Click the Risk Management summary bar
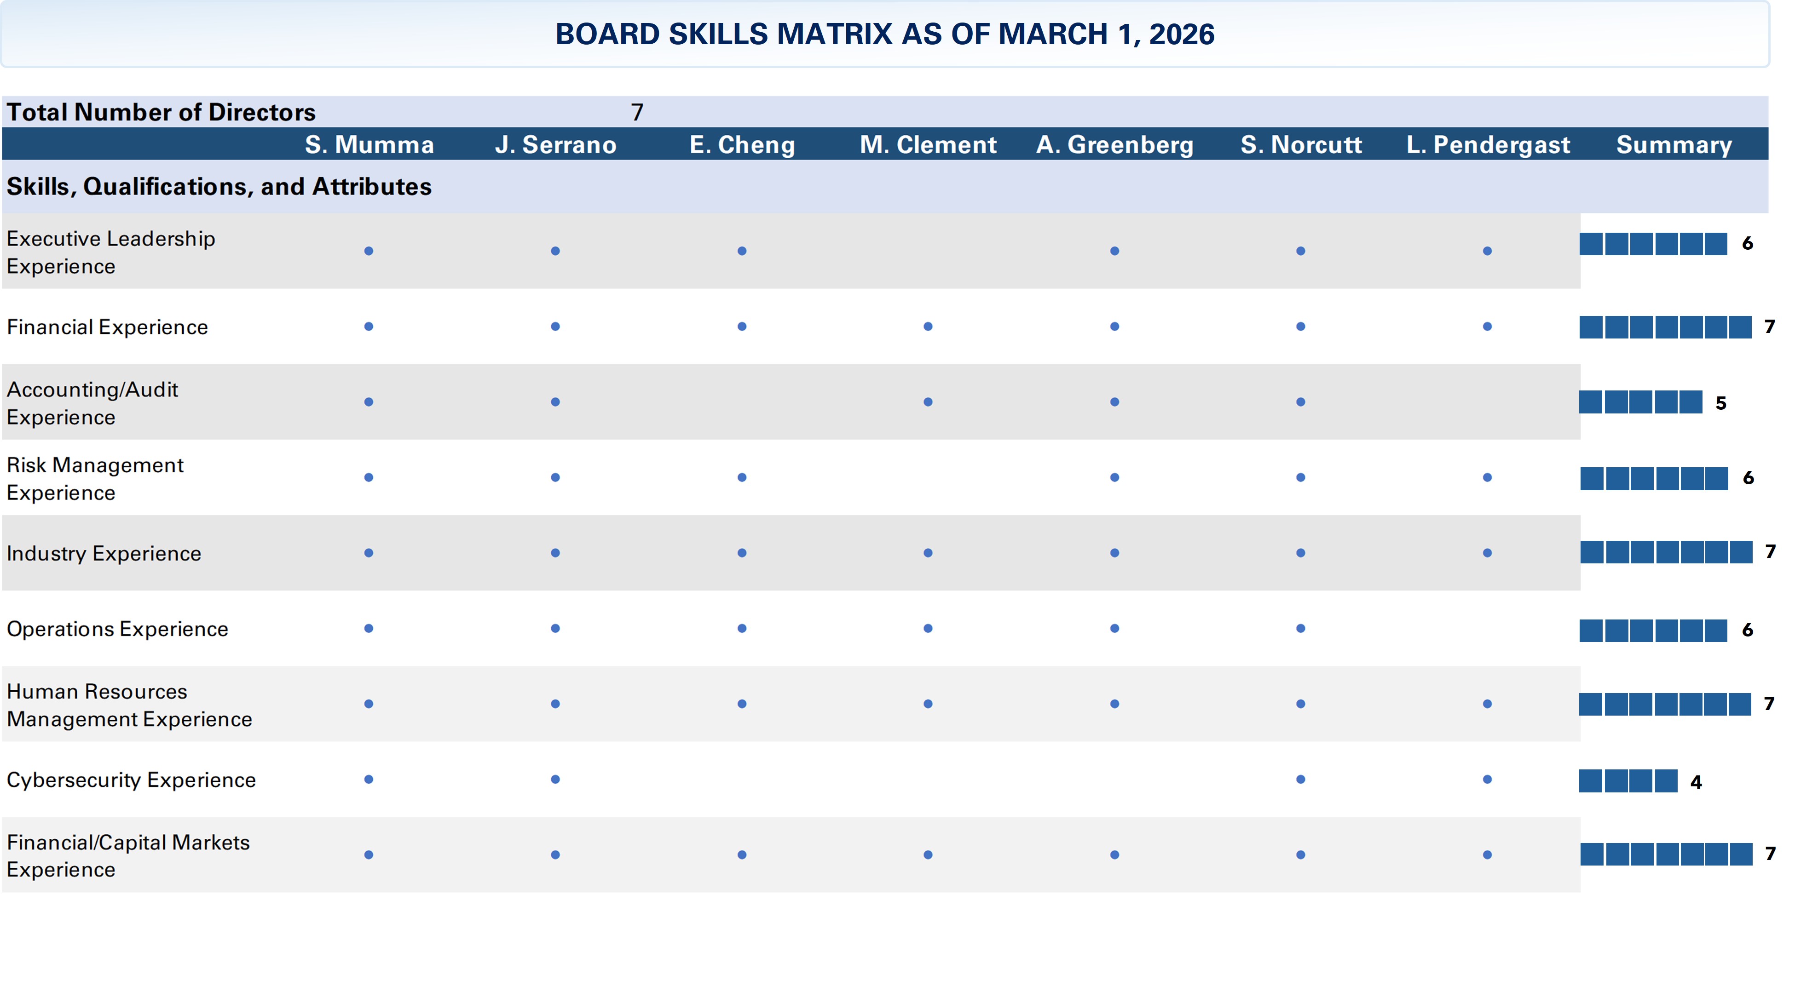Image resolution: width=1795 pixels, height=992 pixels. coord(1654,479)
